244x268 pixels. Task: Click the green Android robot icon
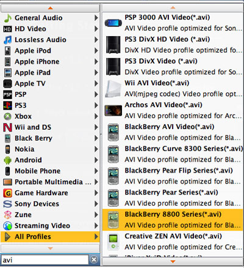coord(7,160)
